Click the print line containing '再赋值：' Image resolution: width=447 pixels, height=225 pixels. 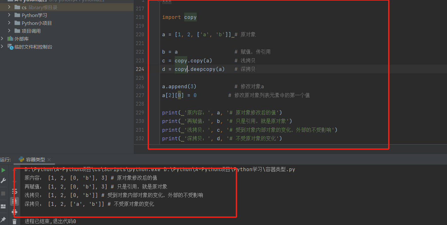tap(227, 121)
